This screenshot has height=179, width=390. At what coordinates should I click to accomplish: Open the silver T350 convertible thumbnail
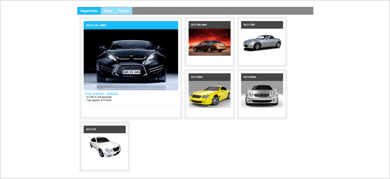pyautogui.click(x=262, y=42)
